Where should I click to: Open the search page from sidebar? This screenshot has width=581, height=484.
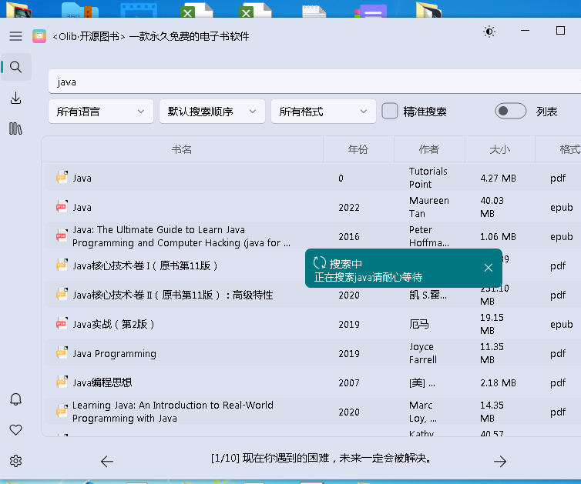click(x=15, y=67)
